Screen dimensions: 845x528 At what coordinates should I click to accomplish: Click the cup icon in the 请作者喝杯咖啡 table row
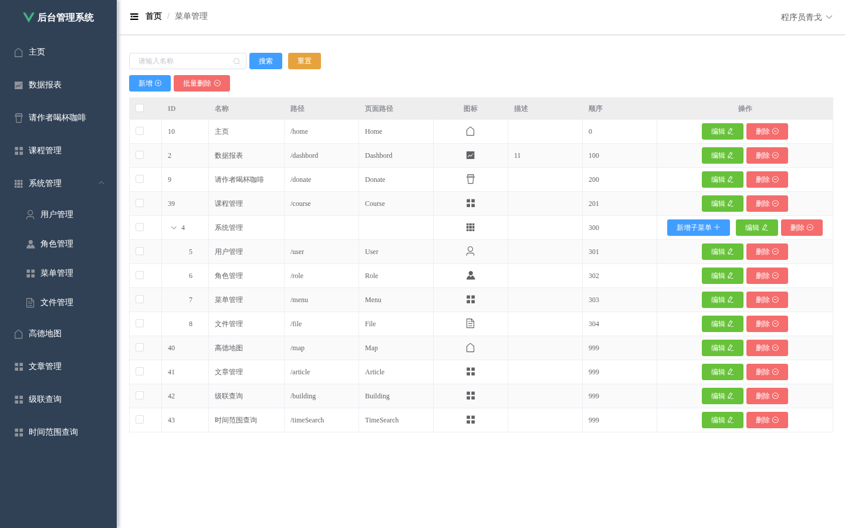click(x=471, y=180)
